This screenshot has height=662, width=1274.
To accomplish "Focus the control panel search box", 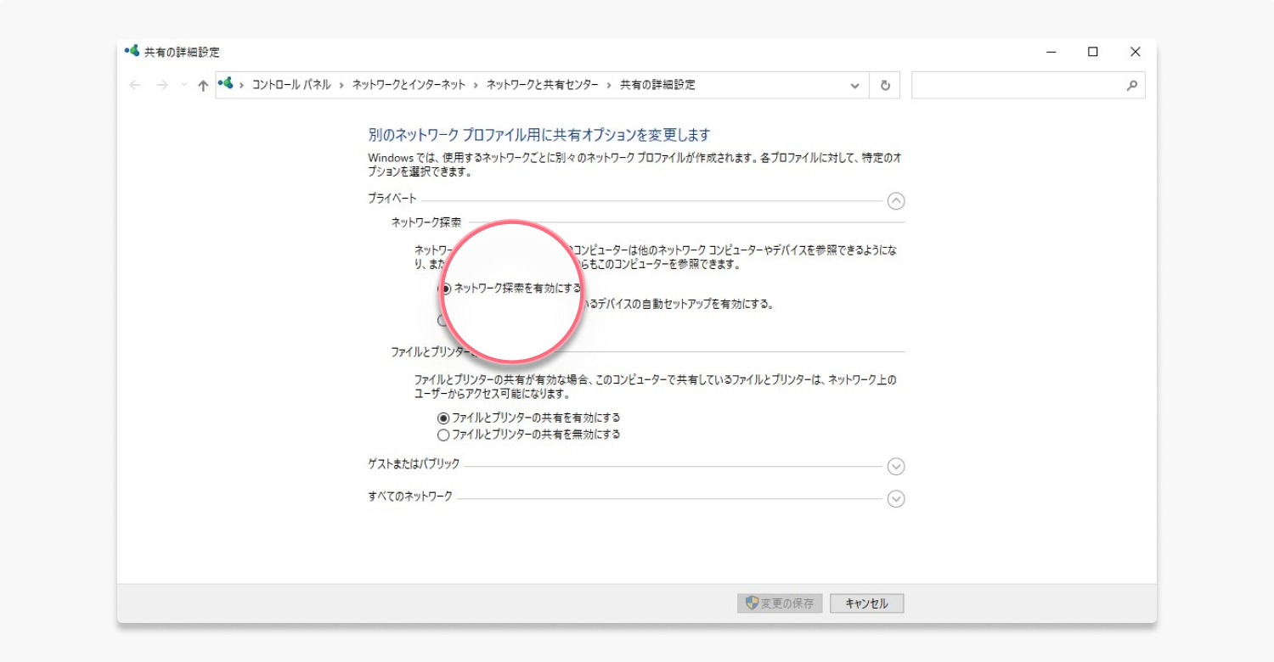I will [1028, 85].
